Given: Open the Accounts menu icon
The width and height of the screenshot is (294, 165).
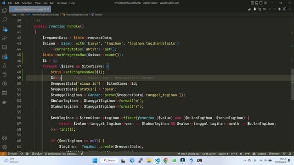Looking at the screenshot, I should tap(5, 138).
